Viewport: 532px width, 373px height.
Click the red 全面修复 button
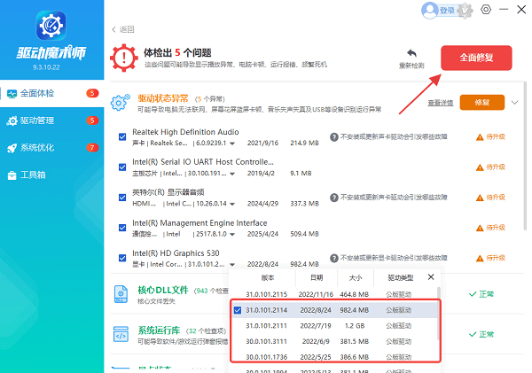point(476,58)
